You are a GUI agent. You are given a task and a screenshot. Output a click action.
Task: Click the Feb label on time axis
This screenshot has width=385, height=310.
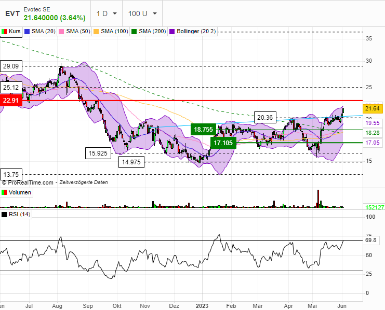coord(231,306)
